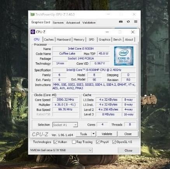Screen dimensions: 170x169
Task: Minimize the CPU-Z window
Action: tap(107, 32)
